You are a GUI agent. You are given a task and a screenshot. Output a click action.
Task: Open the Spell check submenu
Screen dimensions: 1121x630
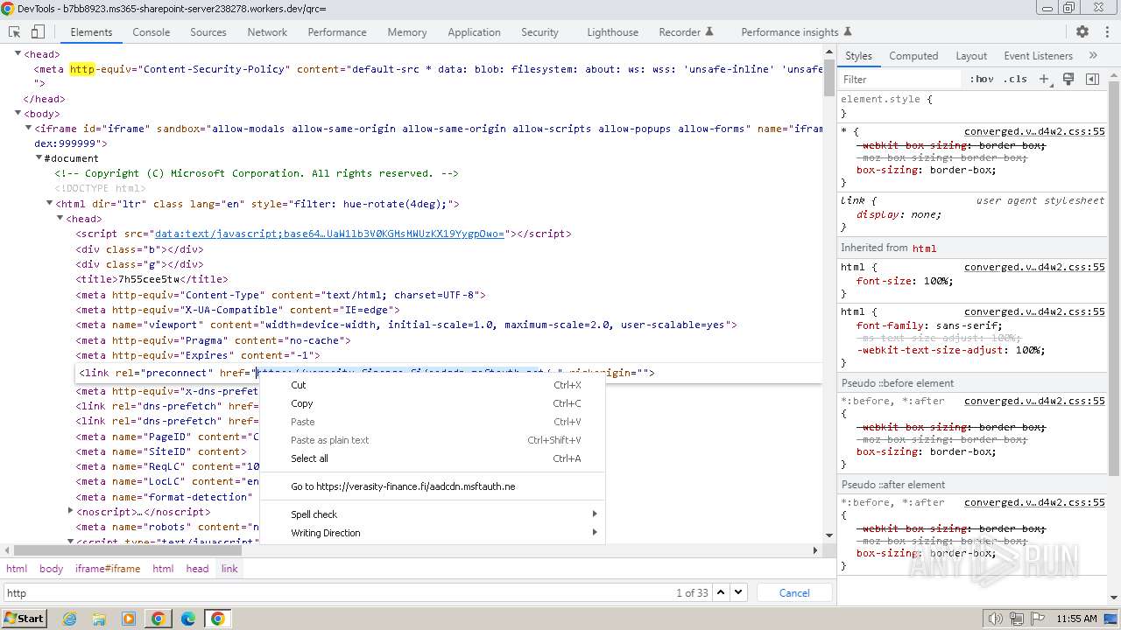432,514
